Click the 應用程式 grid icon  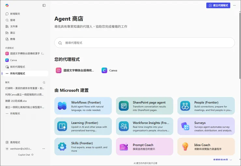click(7, 142)
